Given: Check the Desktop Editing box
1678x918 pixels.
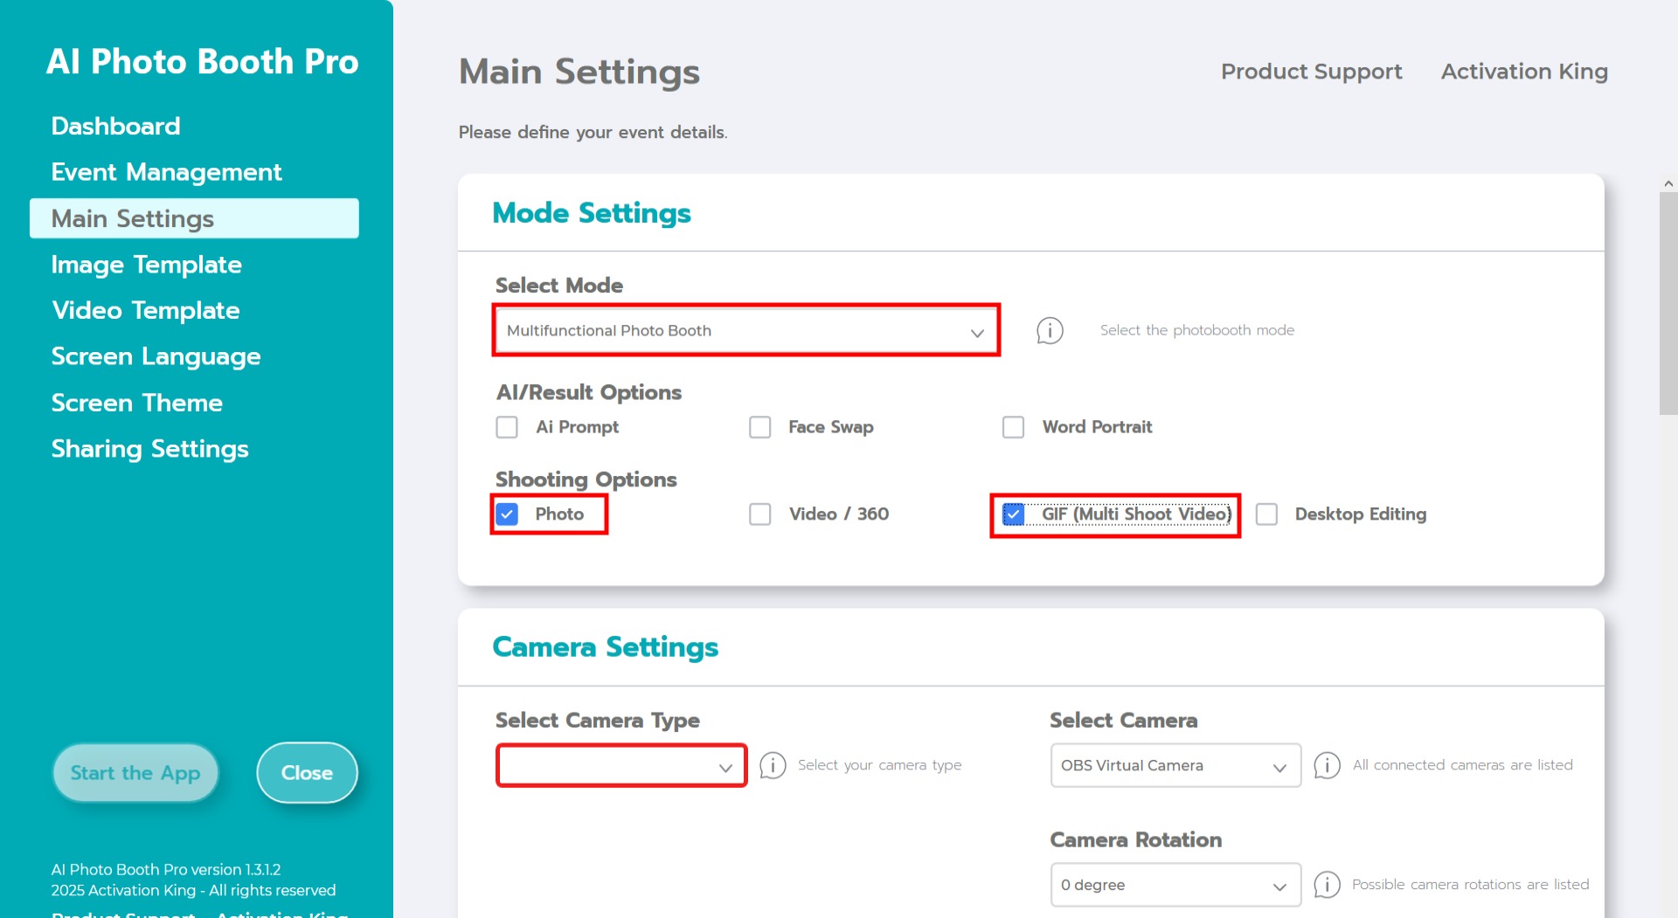Looking at the screenshot, I should click(x=1266, y=514).
